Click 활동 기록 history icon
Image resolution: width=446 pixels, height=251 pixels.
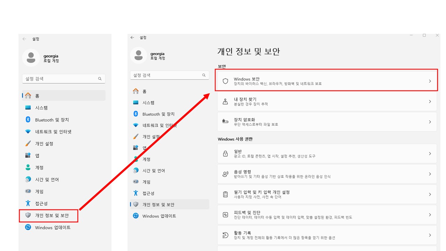225,235
